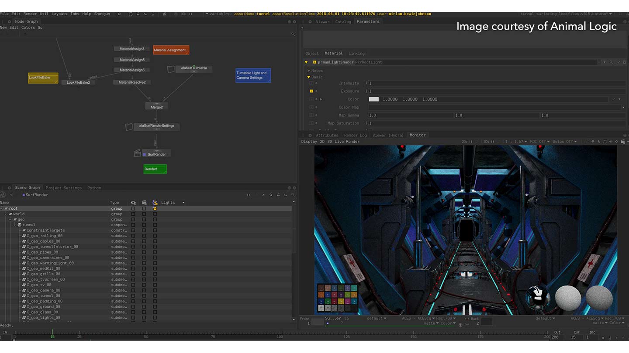Viewport: 629px width, 353px height.
Task: Select C_geo_pipes_00 in the scene graph
Action: pos(42,252)
